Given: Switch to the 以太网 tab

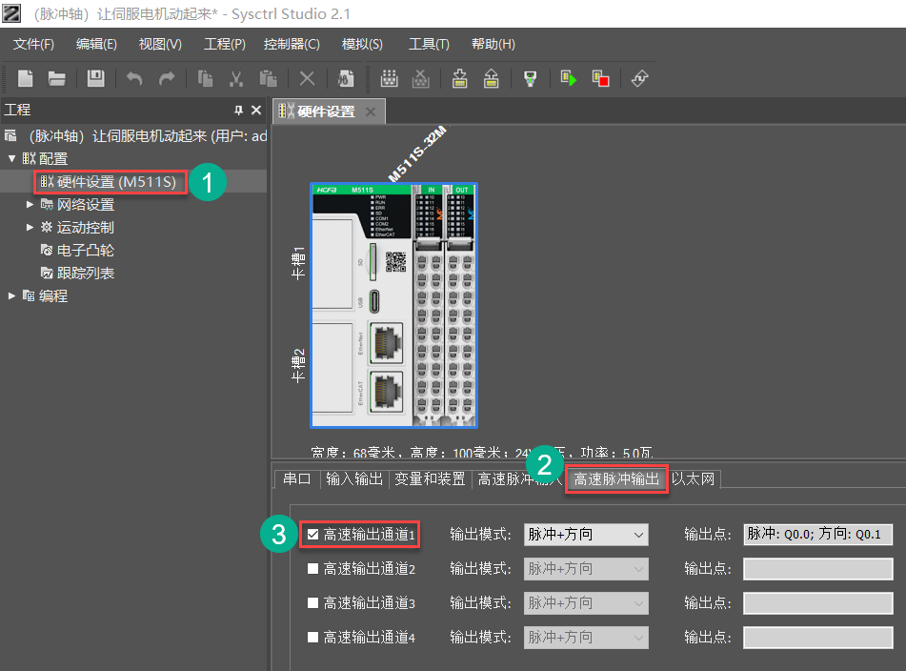Looking at the screenshot, I should click(693, 479).
